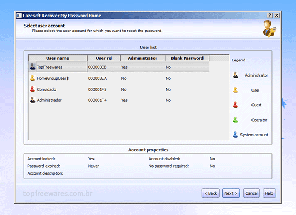The width and height of the screenshot is (296, 215).
Task: Click the No administrator value for Convidado
Action: pos(124,89)
